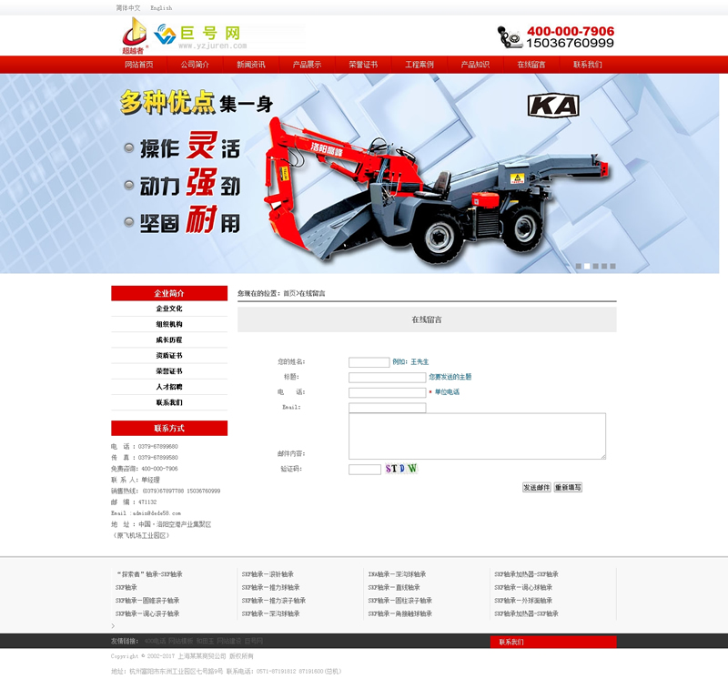Go to 新闻资讯 in the navigation bar
Image resolution: width=728 pixels, height=679 pixels.
[x=251, y=65]
